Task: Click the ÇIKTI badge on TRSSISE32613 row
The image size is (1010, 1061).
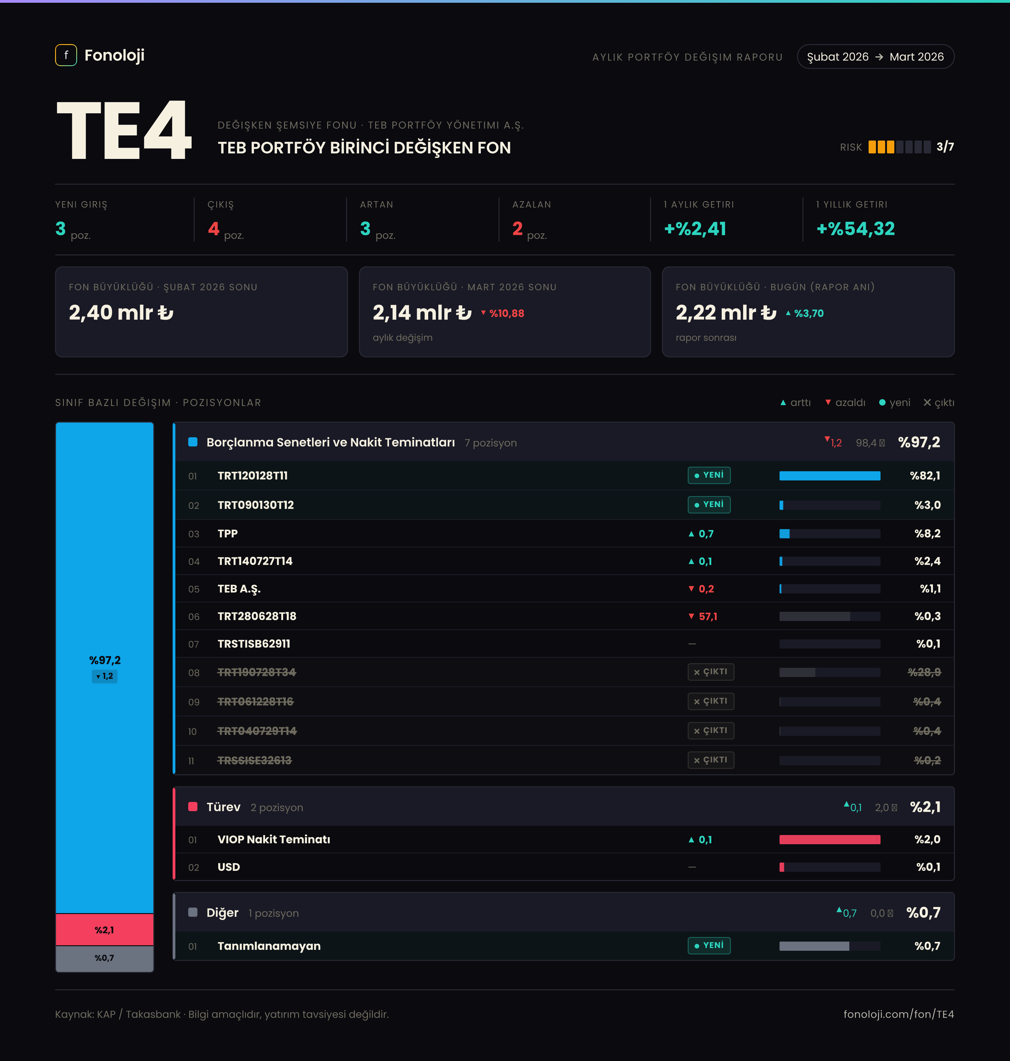Action: [x=711, y=760]
